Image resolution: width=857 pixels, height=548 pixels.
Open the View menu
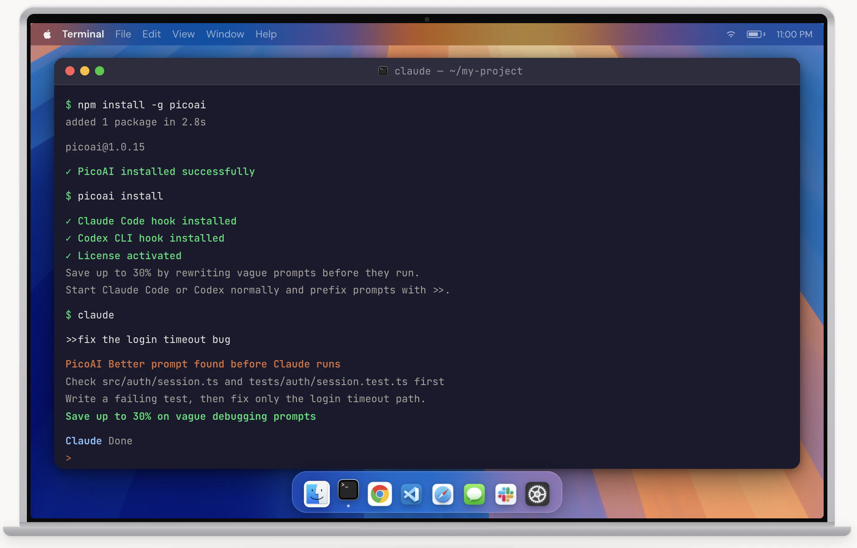(x=183, y=34)
